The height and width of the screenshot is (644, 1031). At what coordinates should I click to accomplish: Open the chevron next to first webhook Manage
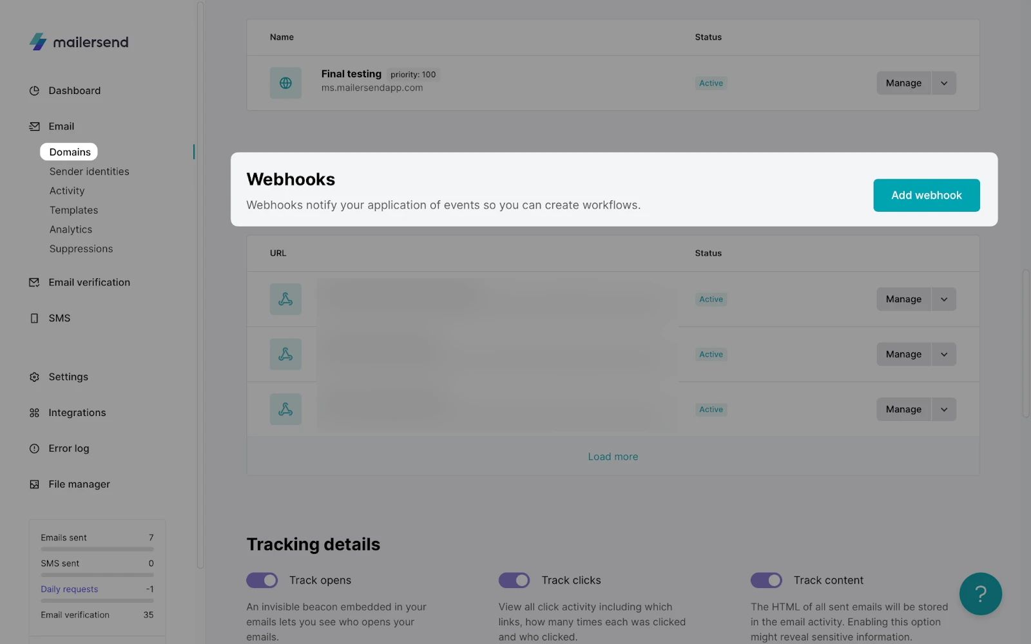pyautogui.click(x=944, y=299)
